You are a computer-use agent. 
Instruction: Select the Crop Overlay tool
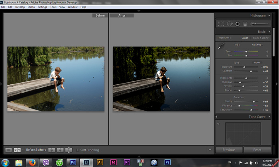(x=221, y=24)
